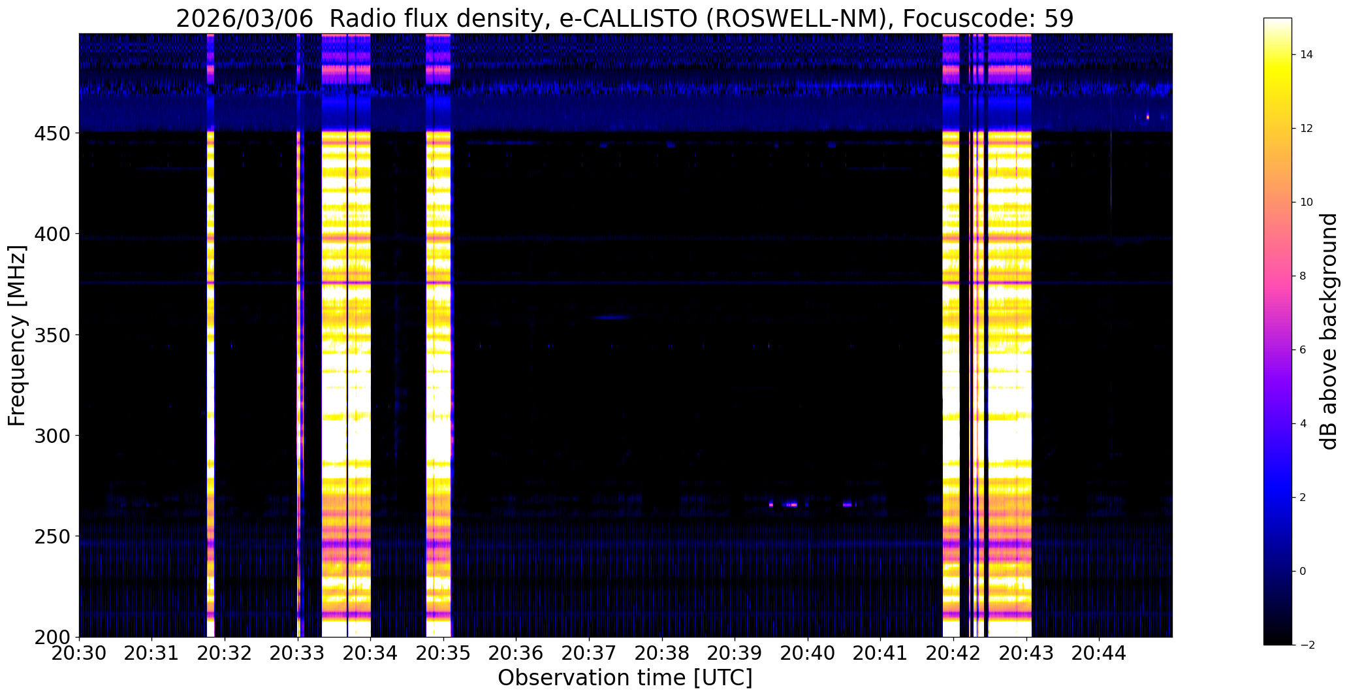The width and height of the screenshot is (1349, 697).
Task: Click the 20:39 time tick label
Action: 735,653
